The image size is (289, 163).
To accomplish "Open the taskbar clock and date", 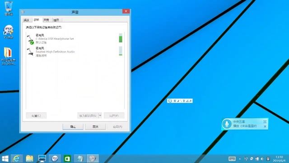I will pyautogui.click(x=280, y=159).
